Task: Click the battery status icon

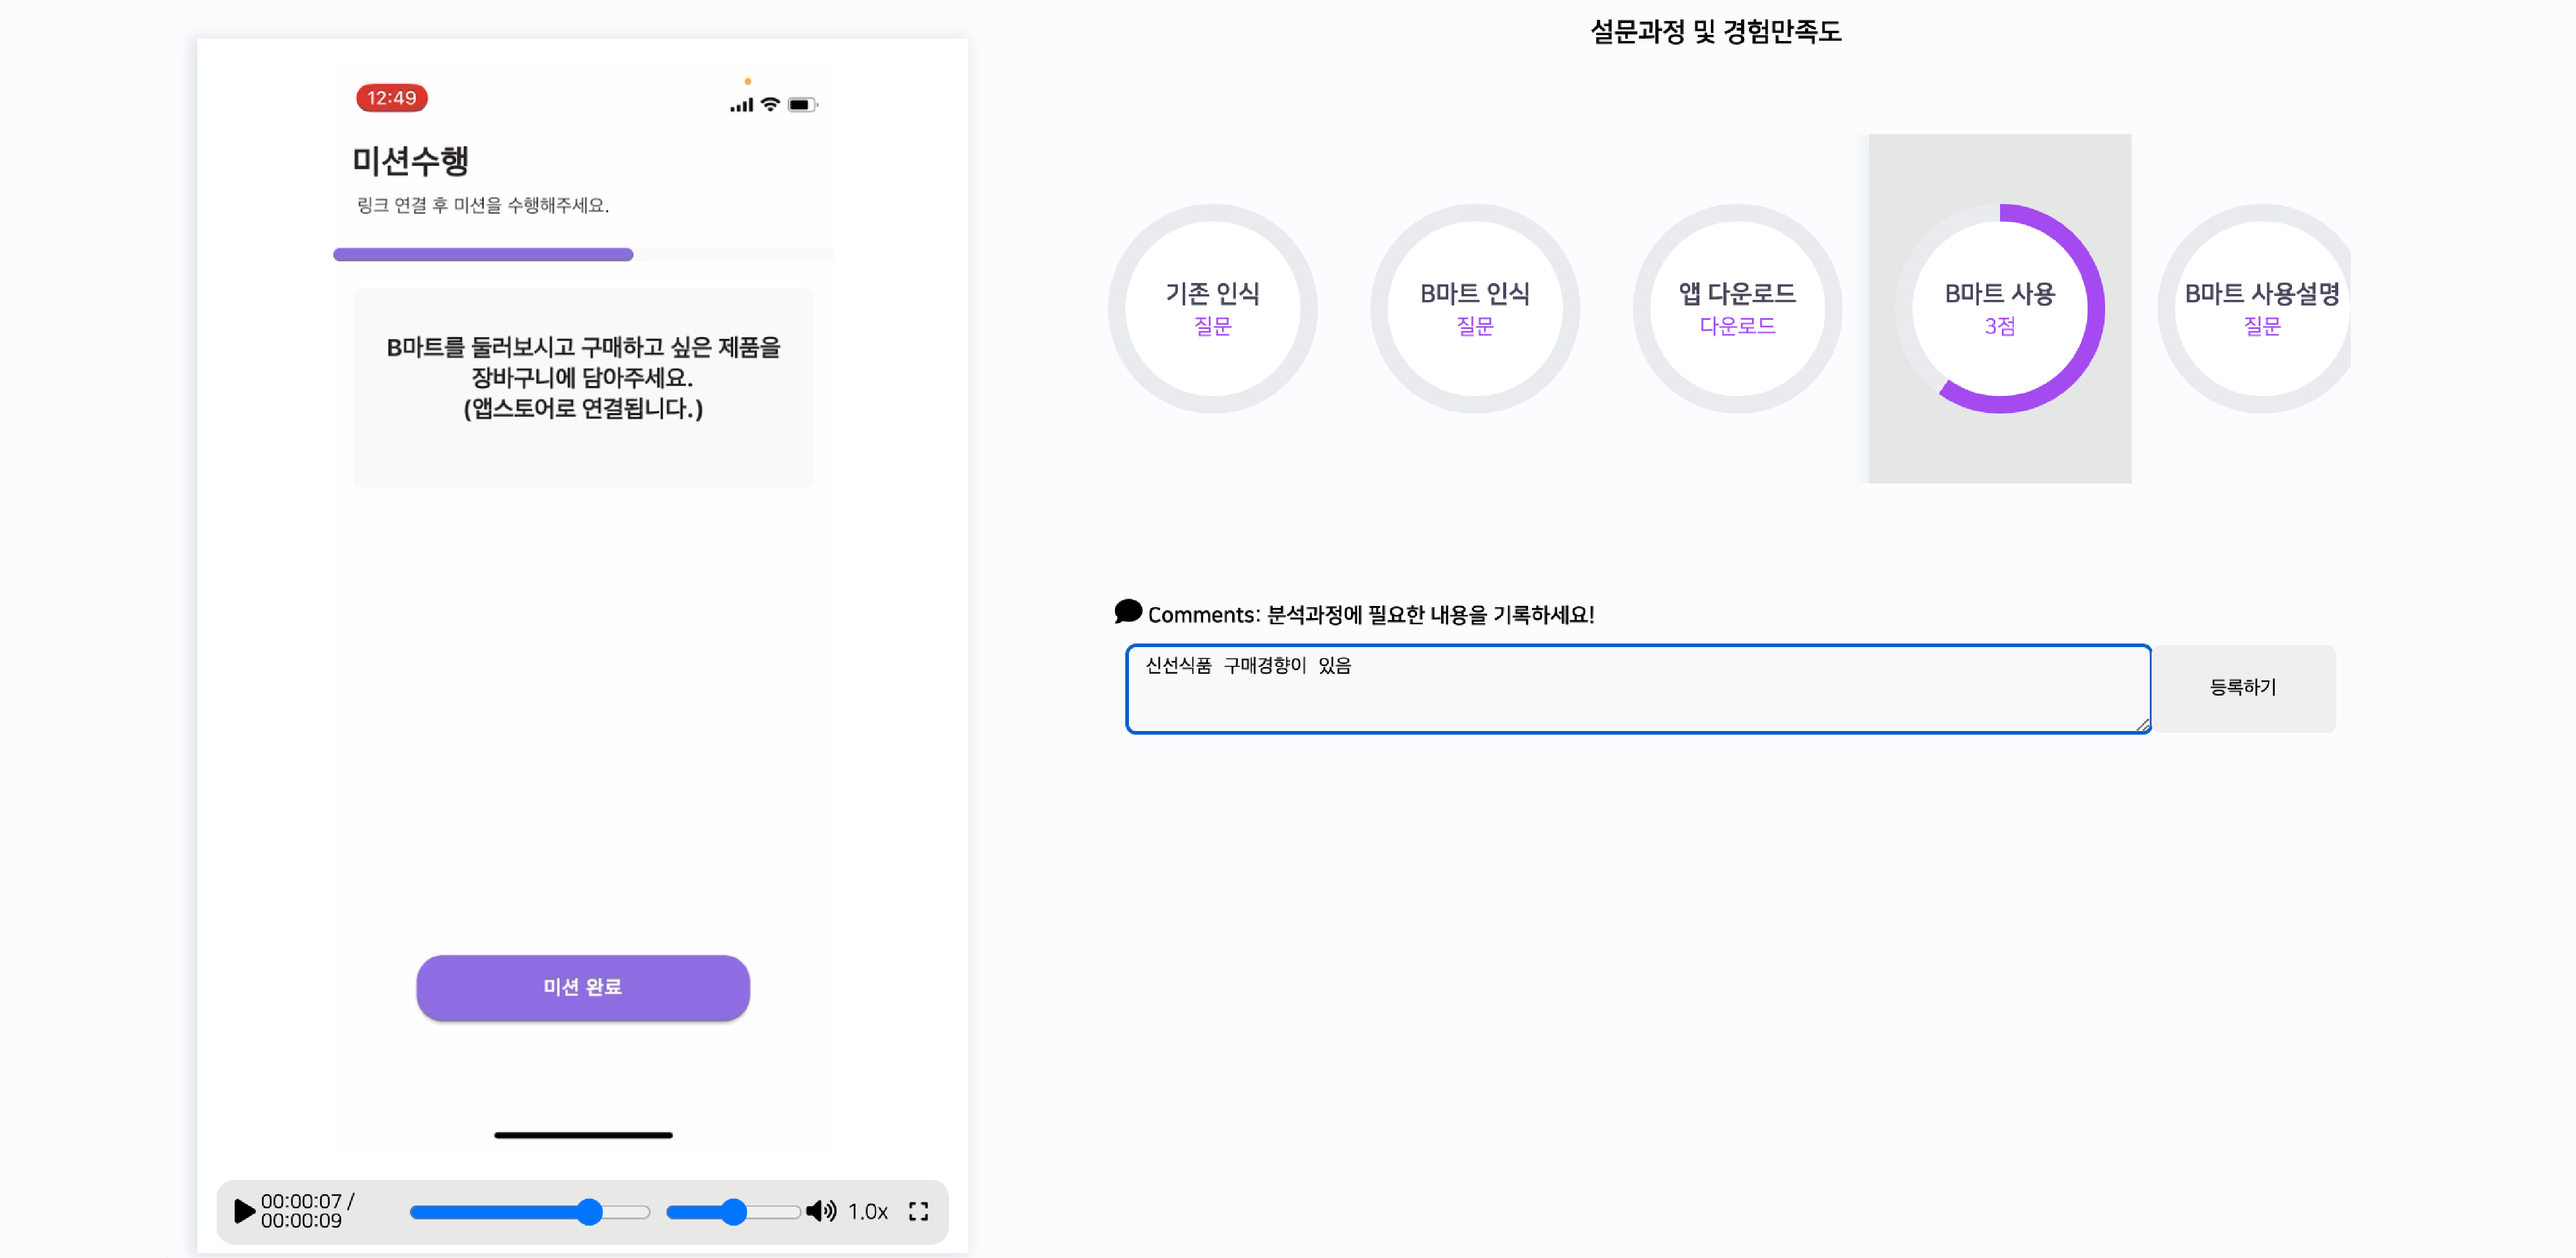Action: tap(802, 105)
